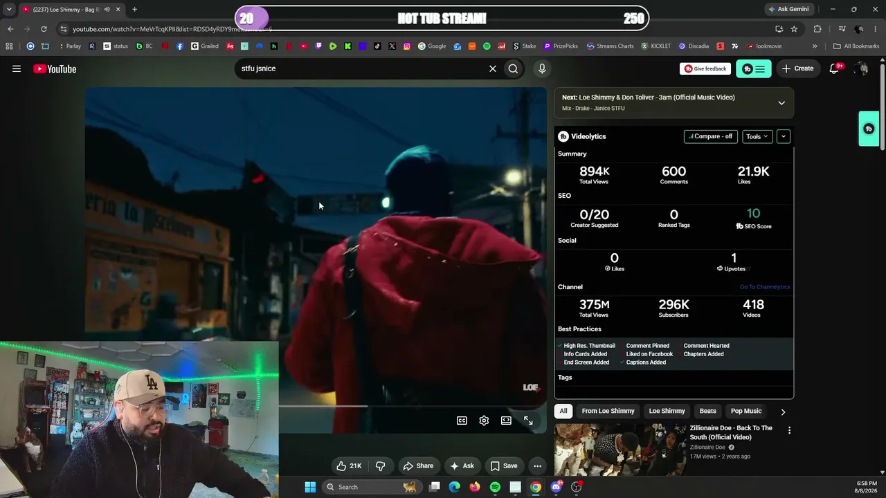Show hidden bookmarks overflow chevron
This screenshot has height=498, width=886.
coord(815,46)
